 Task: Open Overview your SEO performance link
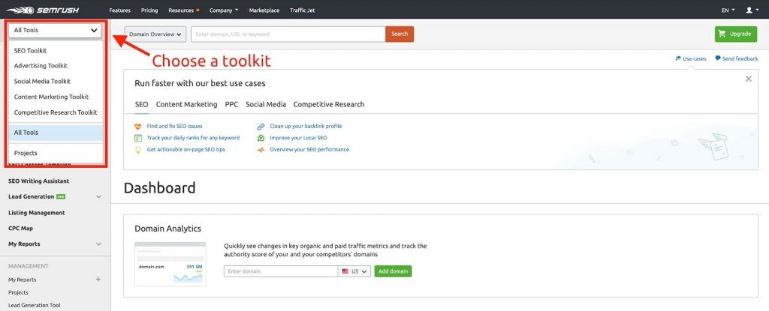point(309,150)
